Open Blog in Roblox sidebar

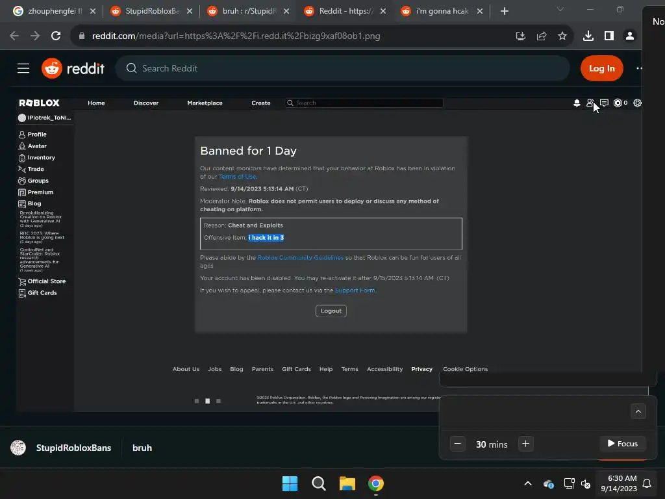coord(30,203)
